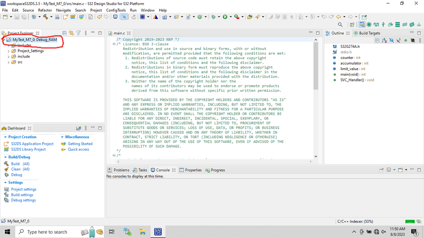Switch to the Properties tab
424x238 pixels.
tap(191, 170)
